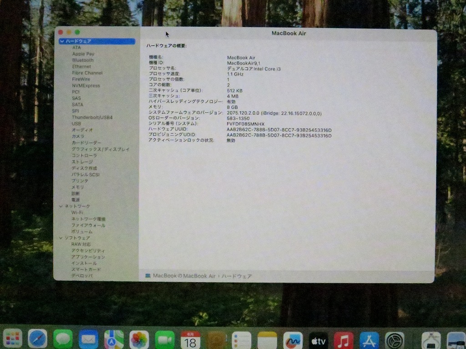Select アクセシビリティ in the sidebar
Screen dimensions: 466x349
coord(88,251)
